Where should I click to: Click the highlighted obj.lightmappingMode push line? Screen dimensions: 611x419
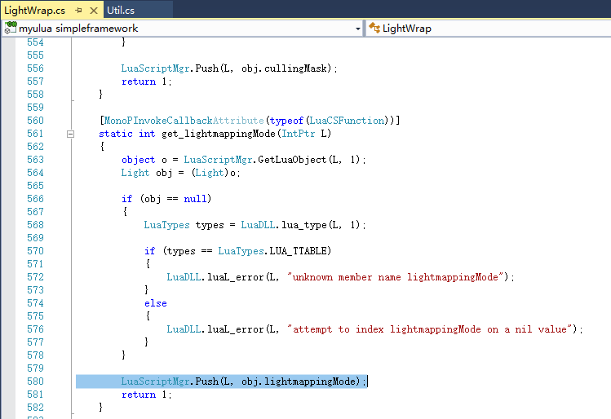[221, 382]
